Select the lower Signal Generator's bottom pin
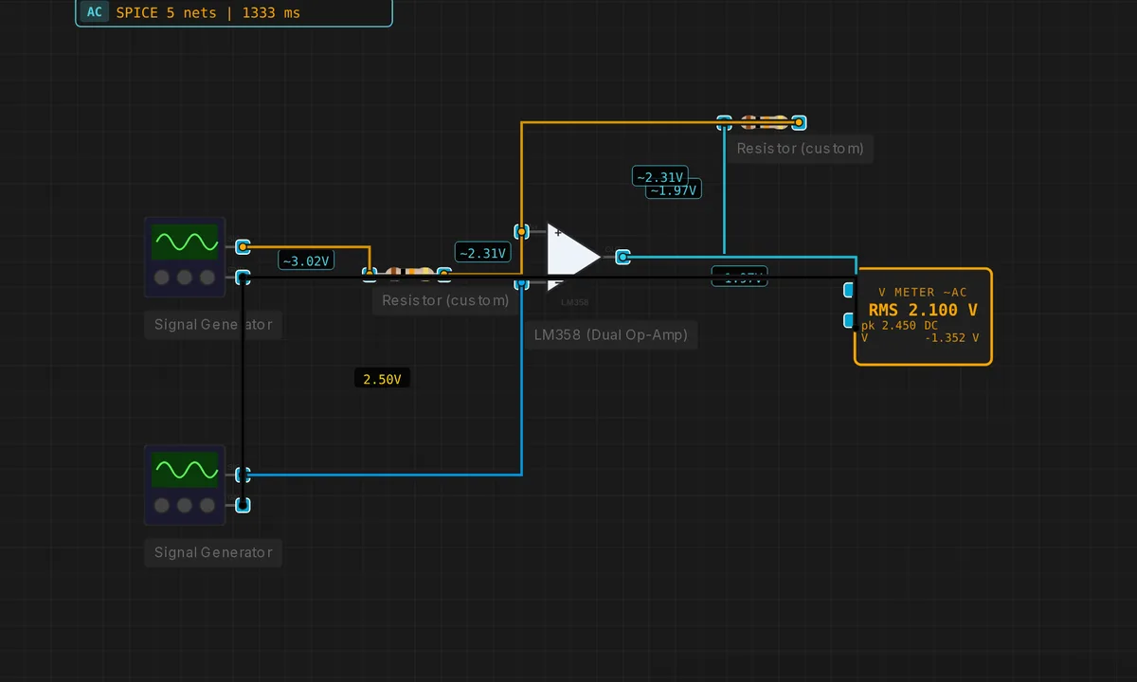Image resolution: width=1137 pixels, height=682 pixels. click(243, 505)
